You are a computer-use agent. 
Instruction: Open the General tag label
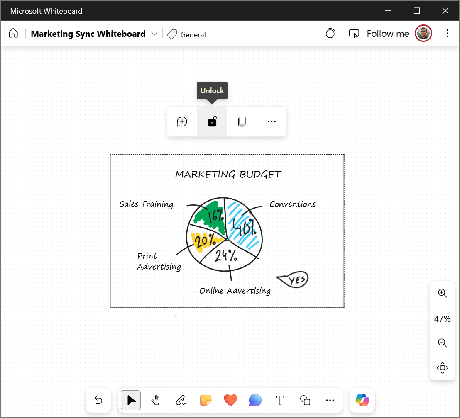pos(186,34)
